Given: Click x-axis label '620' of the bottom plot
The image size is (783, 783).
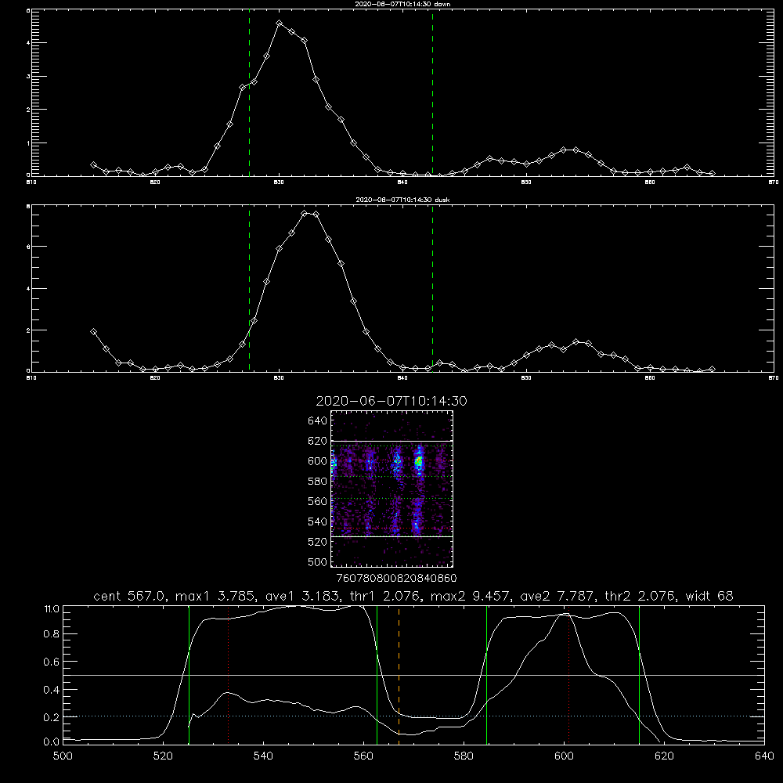Looking at the screenshot, I should pos(664,756).
